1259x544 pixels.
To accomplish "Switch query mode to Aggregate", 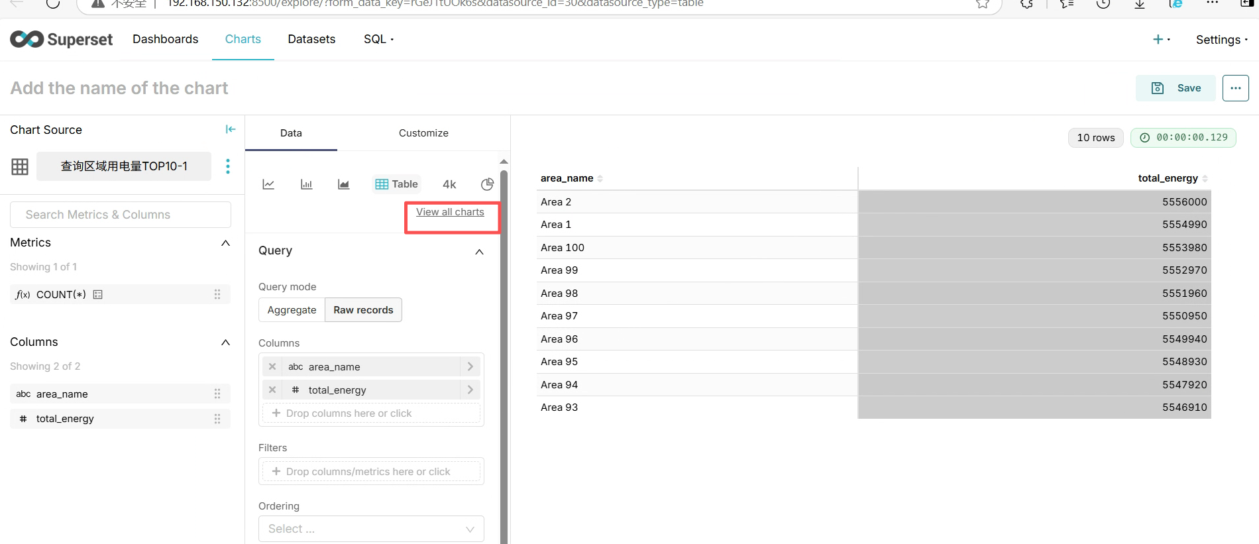I will pyautogui.click(x=292, y=310).
